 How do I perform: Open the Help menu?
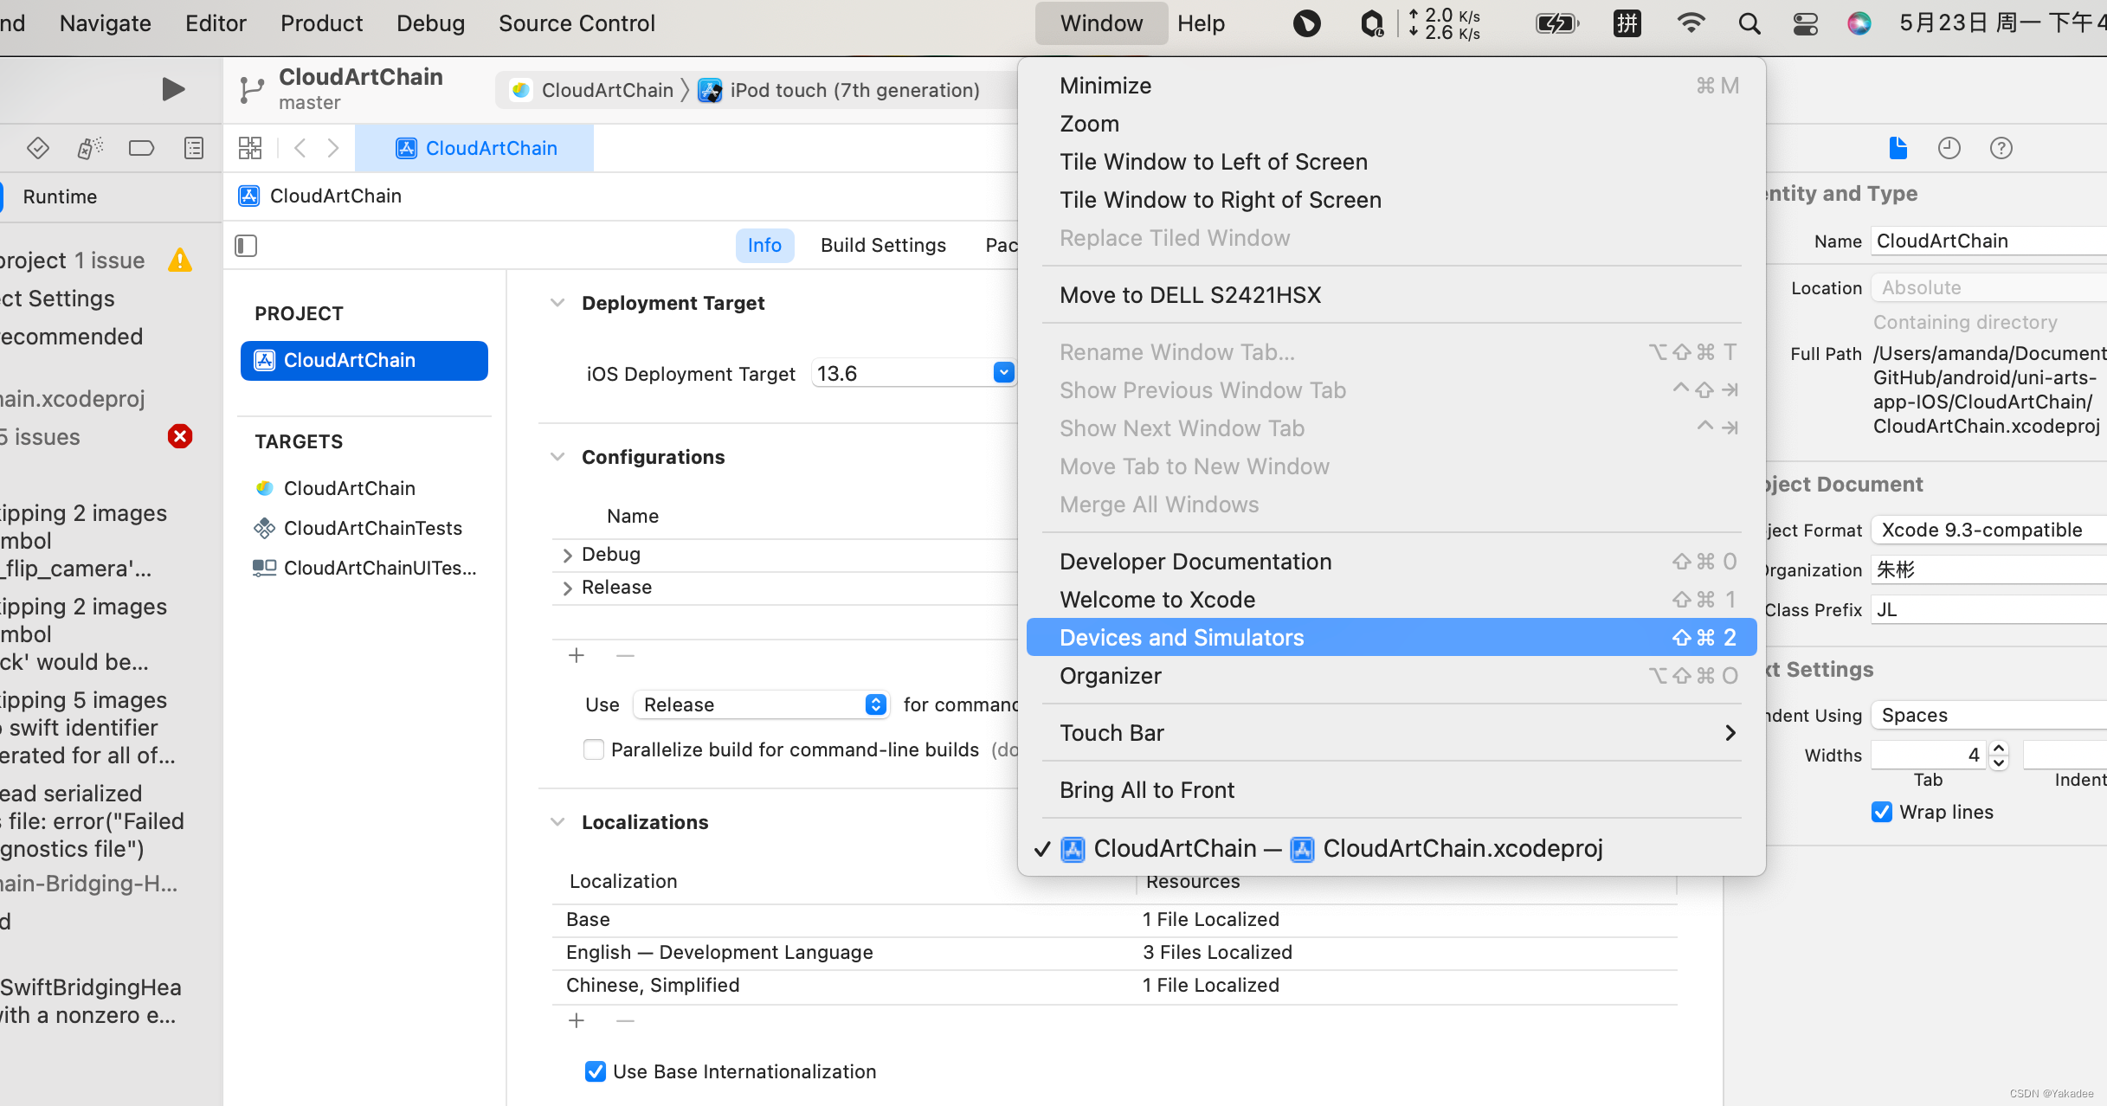click(x=1201, y=23)
